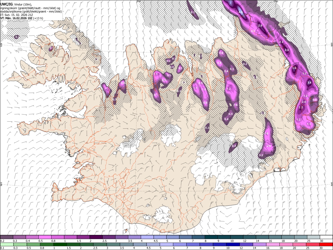This screenshot has width=333, height=250.
Task: Click the dark teal 8 swatch in snow scale
Action: point(211,237)
